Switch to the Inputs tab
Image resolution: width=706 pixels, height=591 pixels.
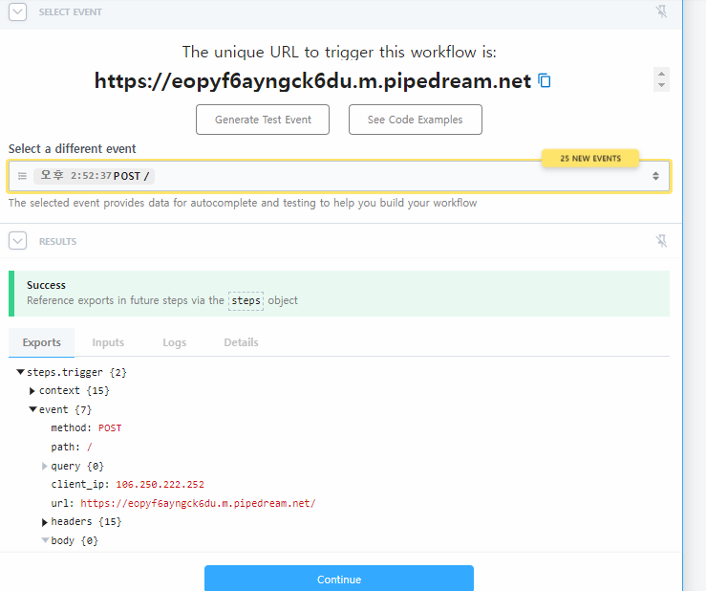[x=108, y=342]
